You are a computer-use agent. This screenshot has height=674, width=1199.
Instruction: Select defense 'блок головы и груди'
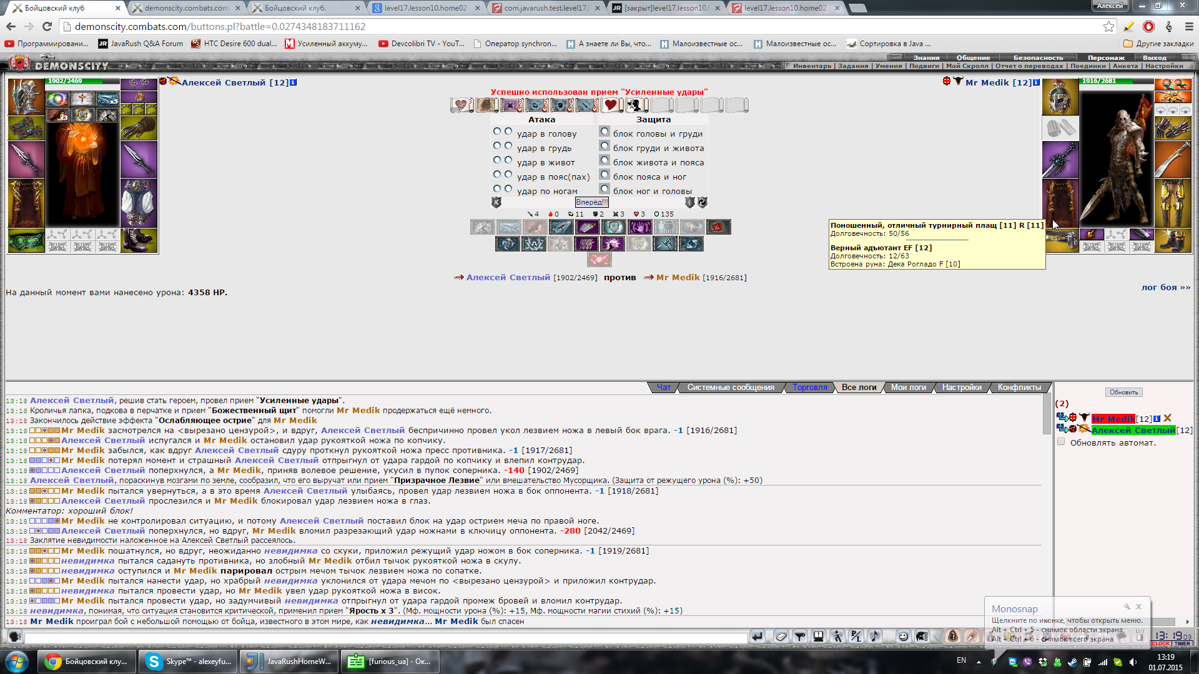point(604,132)
